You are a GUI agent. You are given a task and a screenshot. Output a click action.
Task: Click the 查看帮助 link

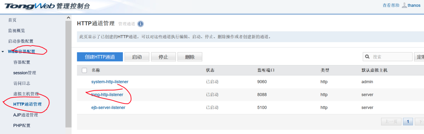coord(391,5)
